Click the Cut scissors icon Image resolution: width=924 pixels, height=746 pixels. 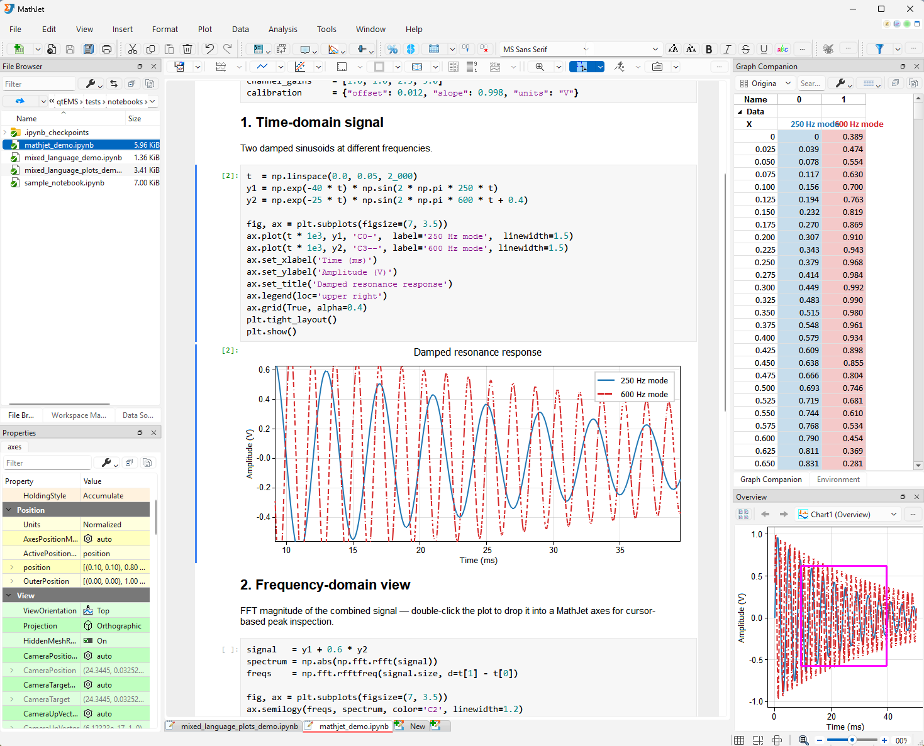(133, 49)
